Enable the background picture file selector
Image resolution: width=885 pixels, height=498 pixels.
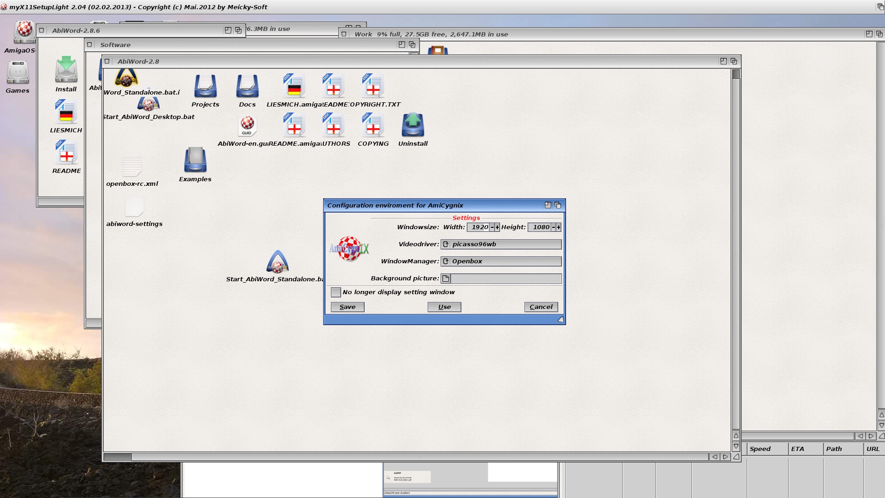click(446, 278)
